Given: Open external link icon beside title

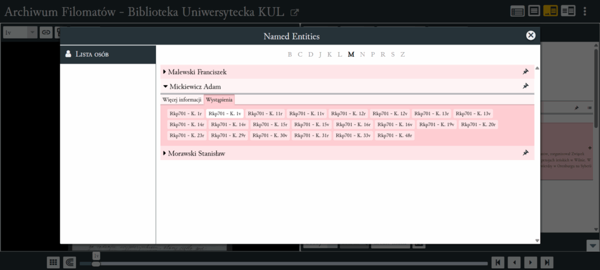Looking at the screenshot, I should coord(295,12).
